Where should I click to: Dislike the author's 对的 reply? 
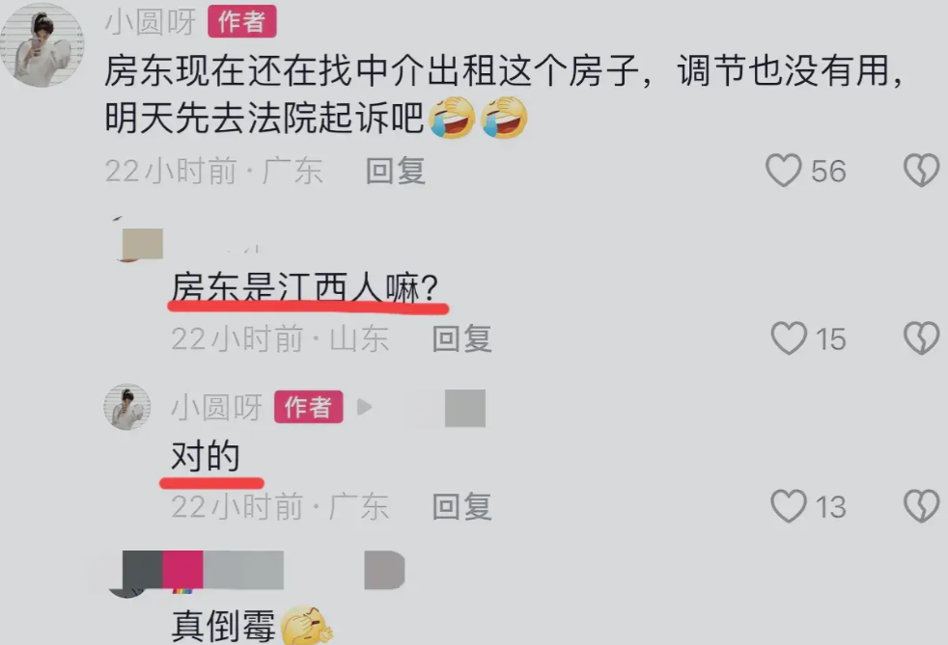pos(922,506)
